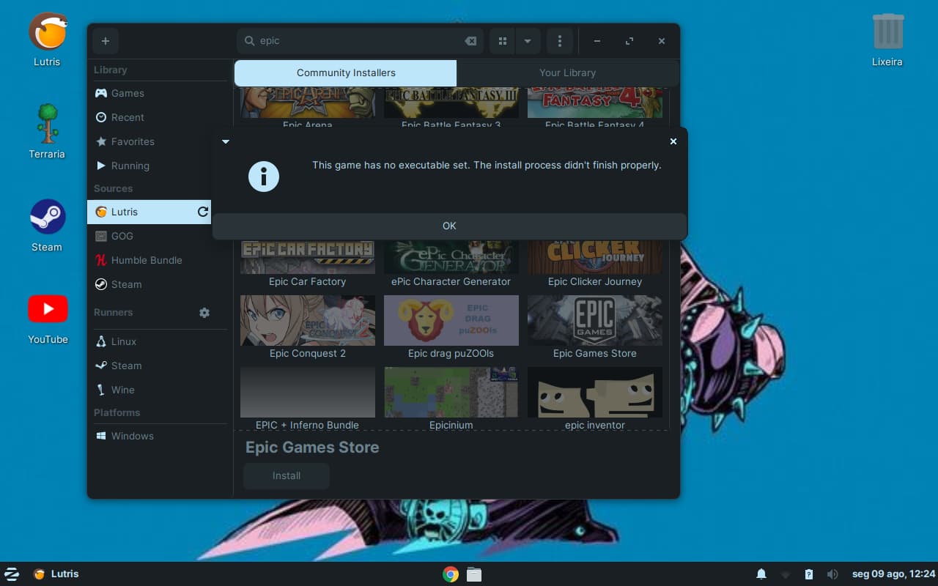
Task: Open the view options dropdown arrow
Action: (x=528, y=41)
